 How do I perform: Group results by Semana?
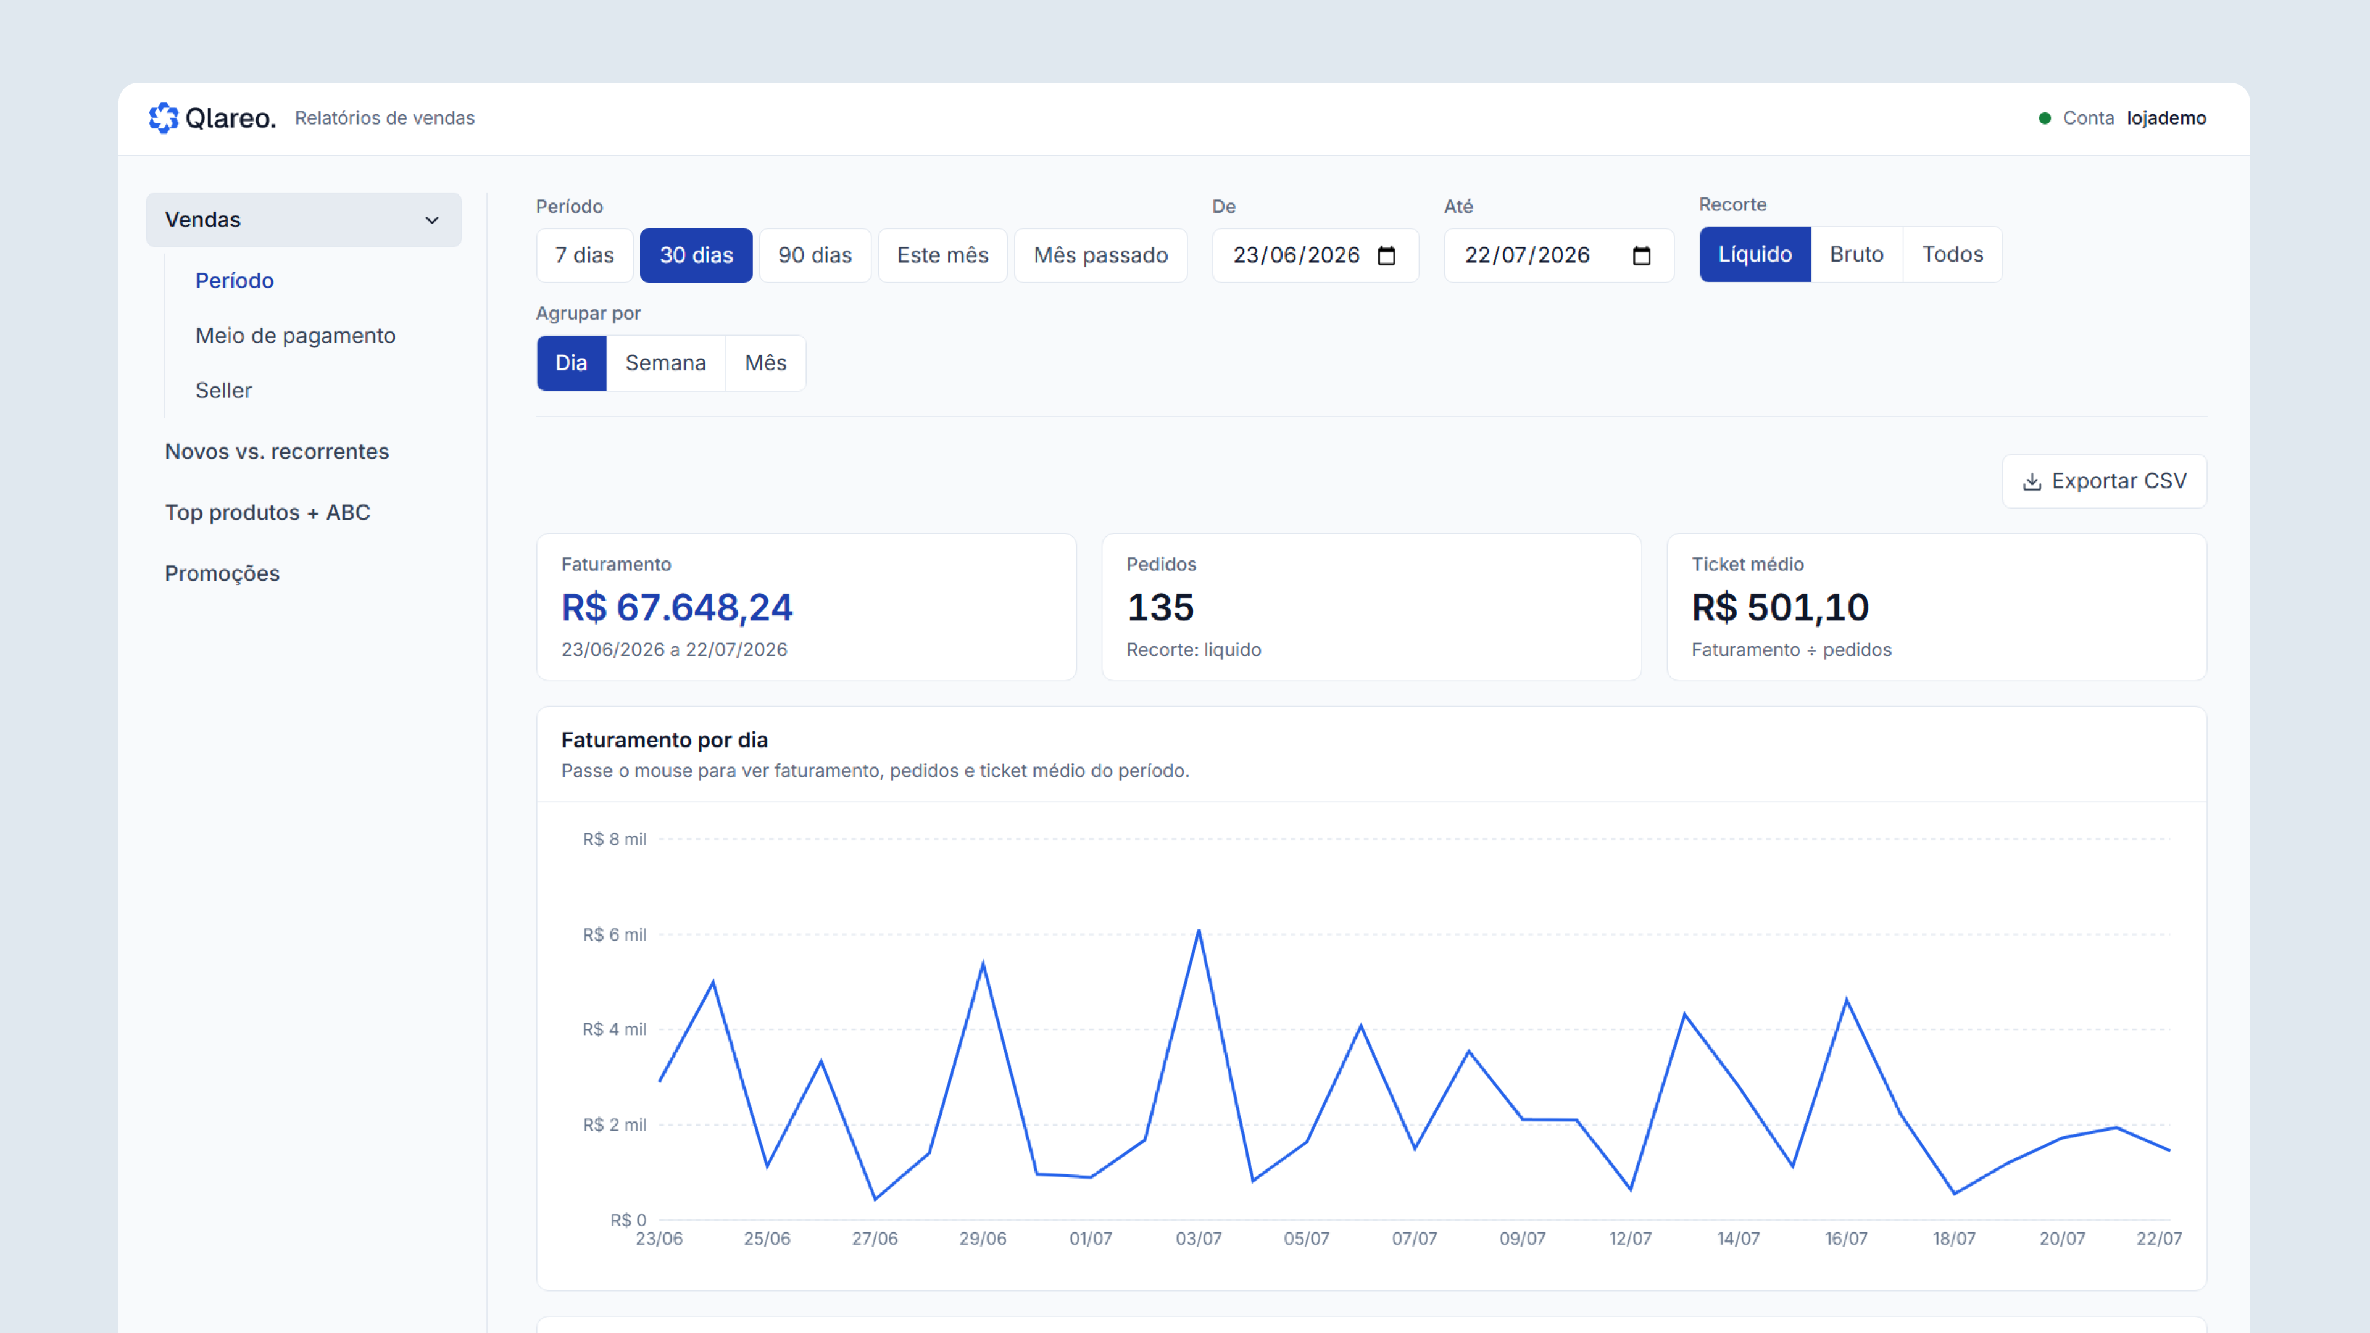[666, 363]
